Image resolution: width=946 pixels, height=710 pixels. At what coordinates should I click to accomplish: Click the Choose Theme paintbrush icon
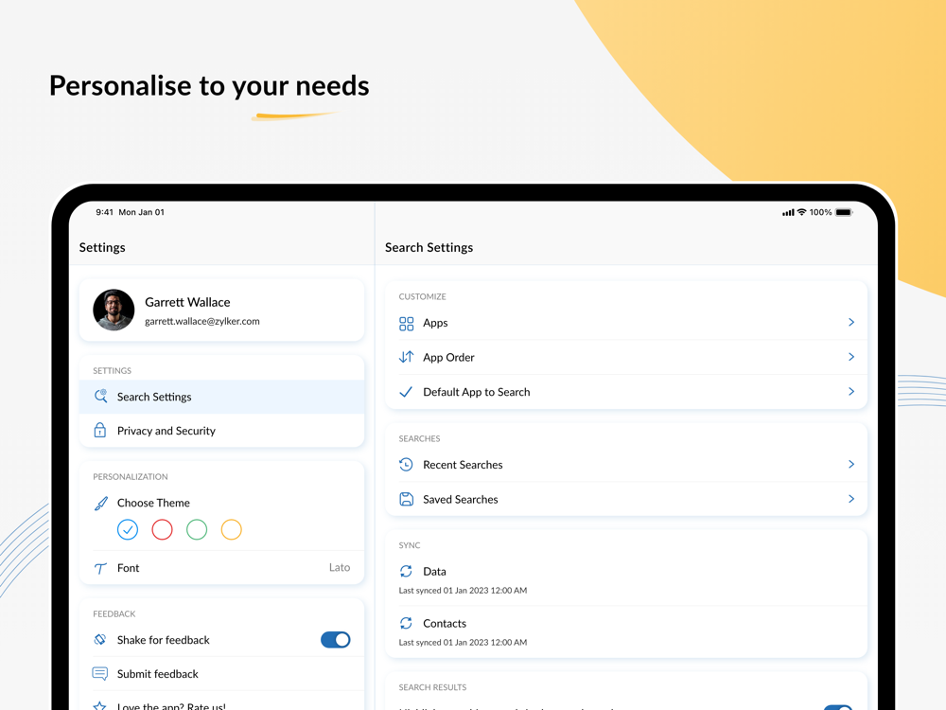click(101, 503)
